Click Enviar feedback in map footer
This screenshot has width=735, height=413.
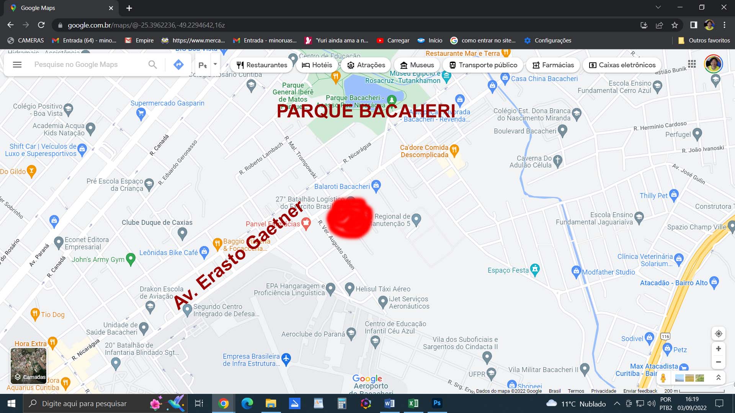(x=640, y=391)
